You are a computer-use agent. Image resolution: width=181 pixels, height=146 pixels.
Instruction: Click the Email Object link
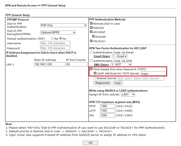(x=102, y=56)
